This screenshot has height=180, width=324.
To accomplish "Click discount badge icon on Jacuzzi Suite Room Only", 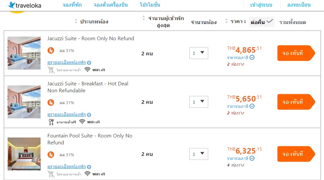I will tap(51, 50).
